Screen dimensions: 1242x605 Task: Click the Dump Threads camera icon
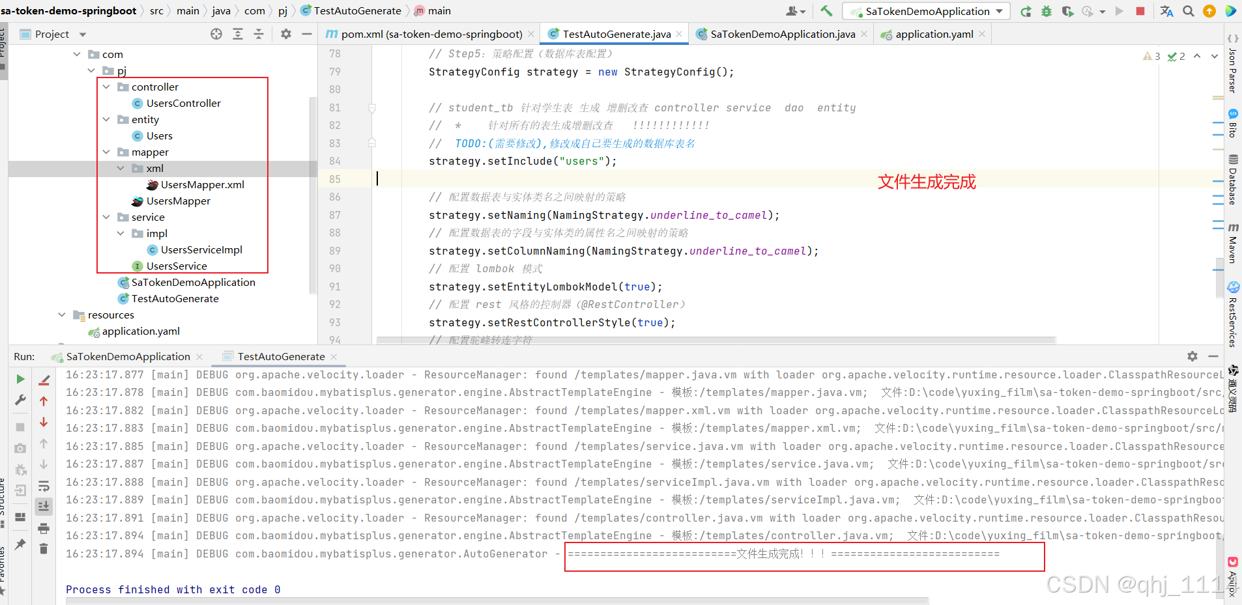(20, 448)
